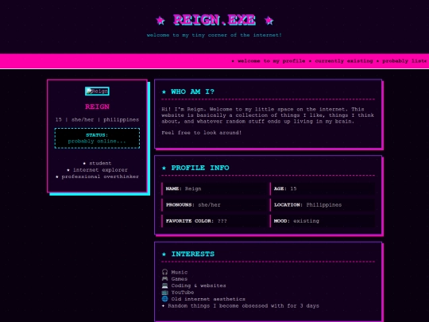Click the 'MOOD: existing' info cell
This screenshot has width=429, height=322.
[x=323, y=221]
